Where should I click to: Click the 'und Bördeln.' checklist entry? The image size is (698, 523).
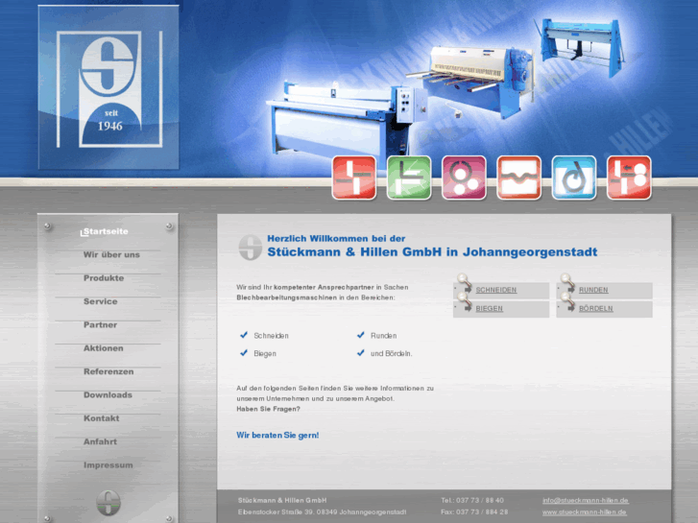(x=392, y=353)
